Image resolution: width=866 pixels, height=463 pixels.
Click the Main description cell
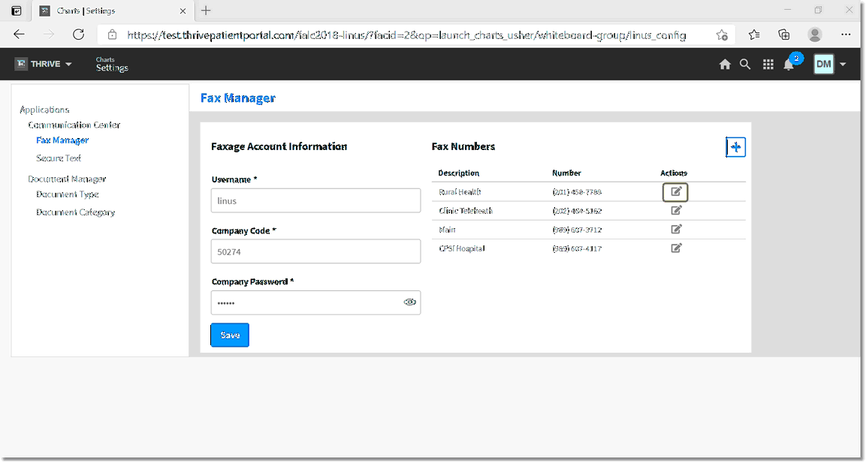448,230
